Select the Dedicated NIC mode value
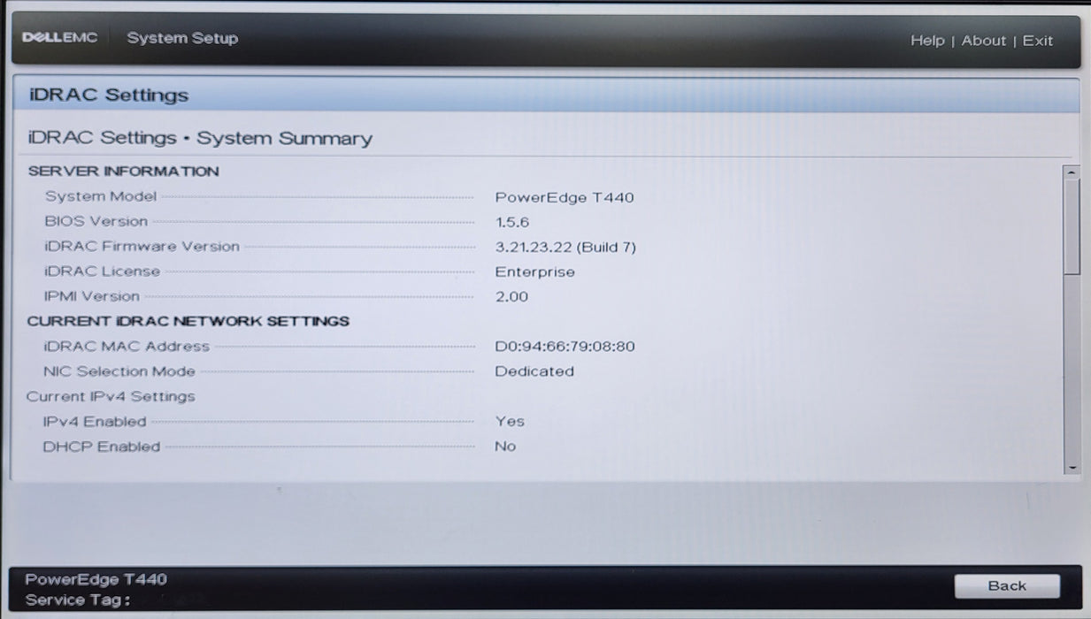This screenshot has width=1091, height=619. (x=534, y=371)
